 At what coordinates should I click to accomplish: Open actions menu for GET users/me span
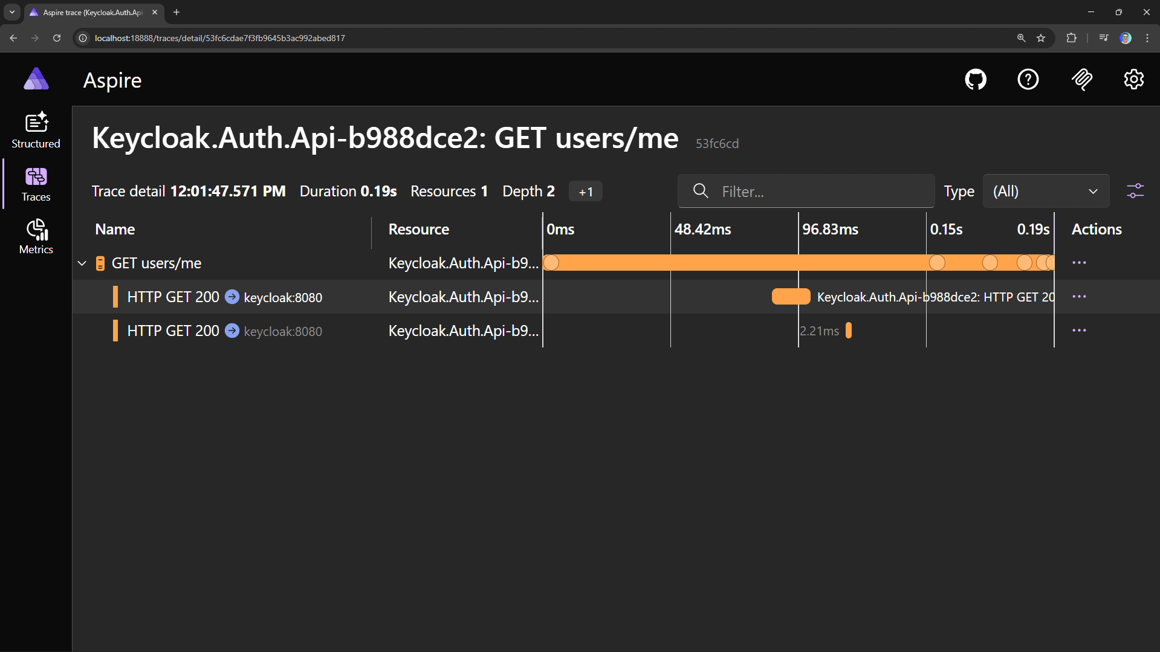coord(1079,263)
